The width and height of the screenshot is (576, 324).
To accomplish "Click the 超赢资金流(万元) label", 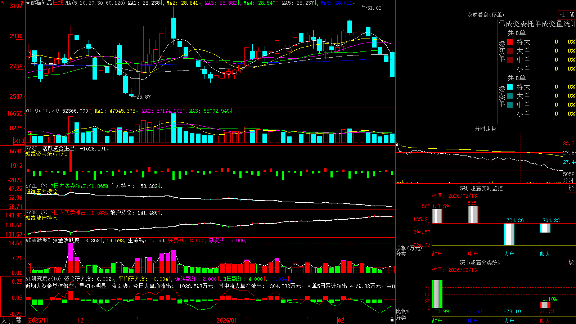I will pos(47,154).
